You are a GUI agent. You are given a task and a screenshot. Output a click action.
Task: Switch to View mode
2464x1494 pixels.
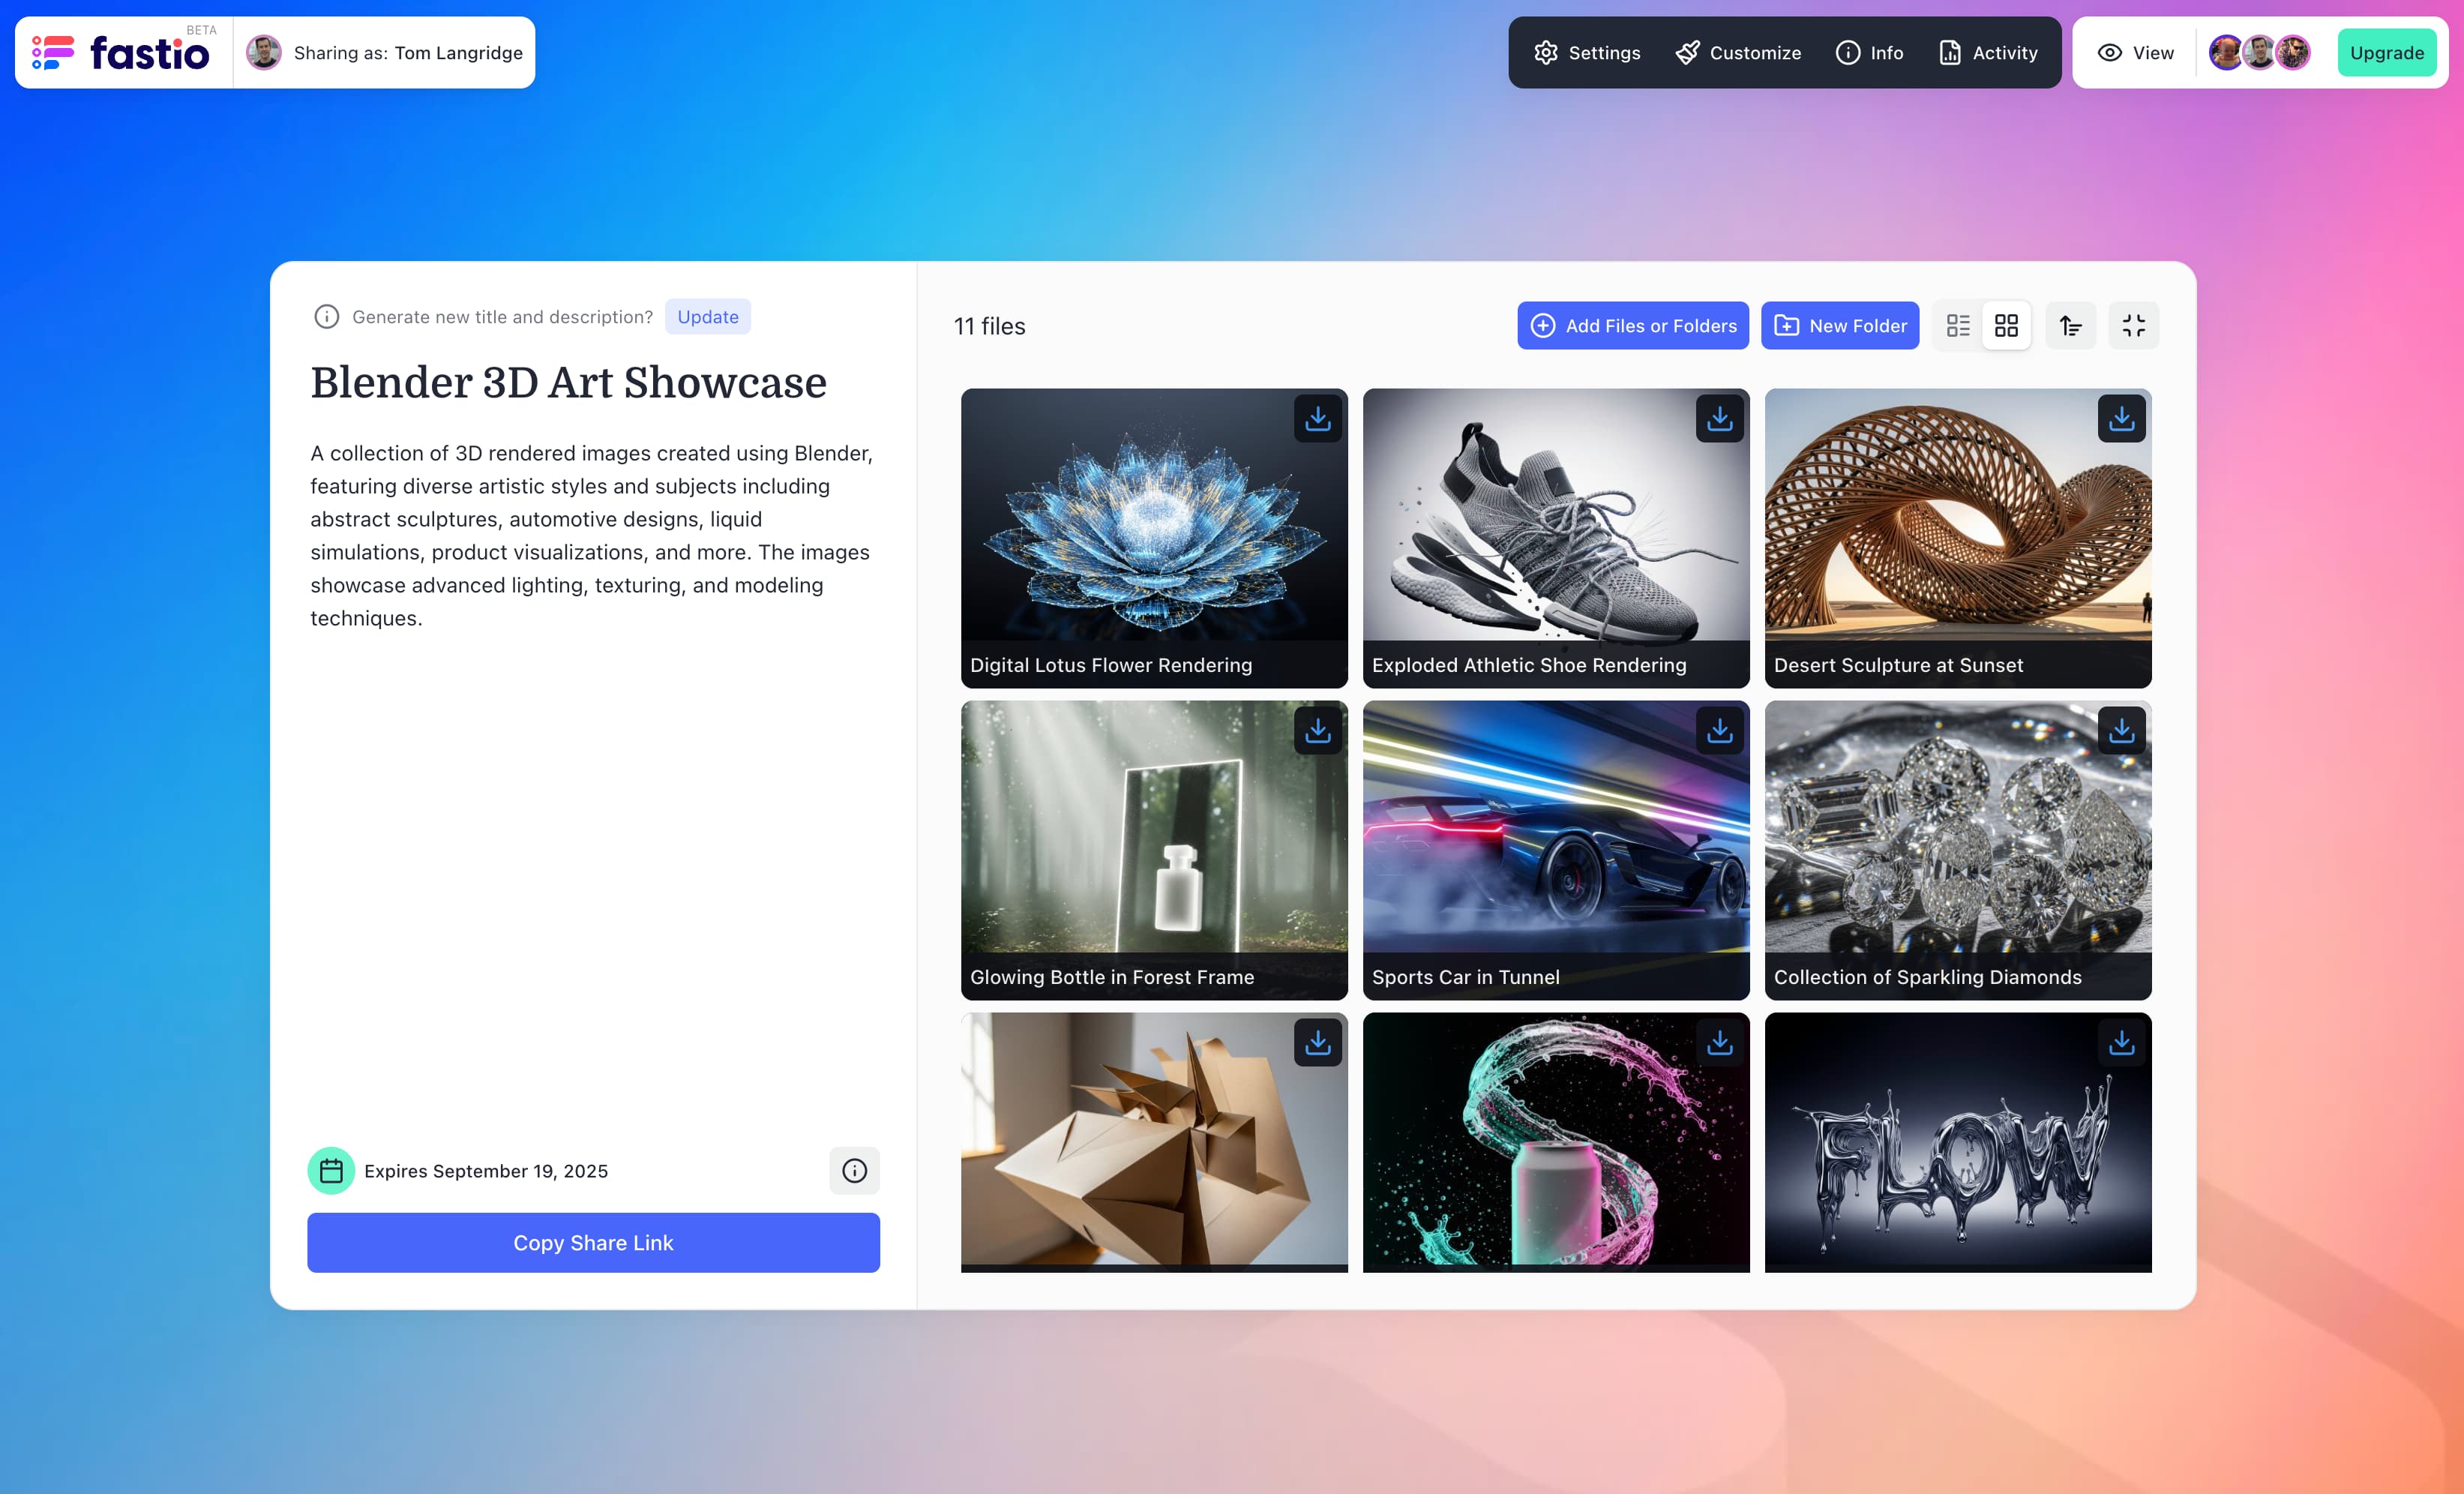tap(2136, 53)
